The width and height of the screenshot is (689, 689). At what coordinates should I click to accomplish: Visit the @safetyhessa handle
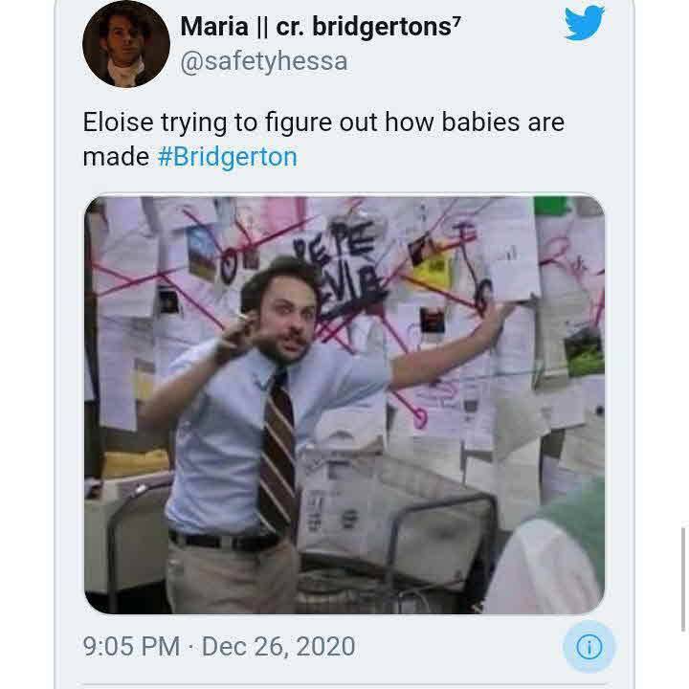pyautogui.click(x=264, y=61)
